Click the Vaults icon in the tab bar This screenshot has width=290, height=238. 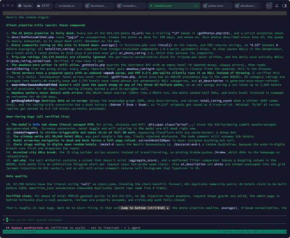20,6
